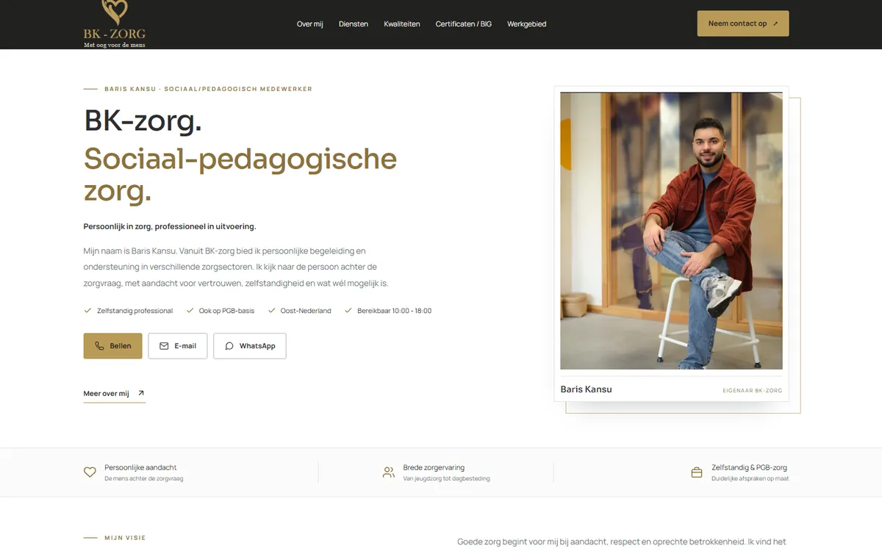Click the Neem contact op button
The height and width of the screenshot is (551, 882).
[743, 24]
